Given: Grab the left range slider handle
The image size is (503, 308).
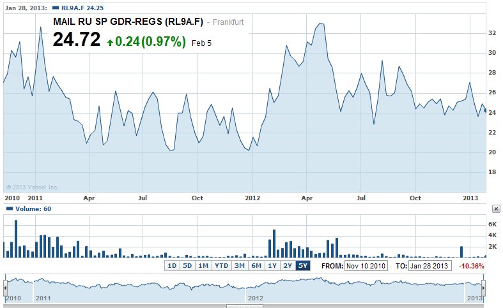Looking at the screenshot, I should [6, 288].
